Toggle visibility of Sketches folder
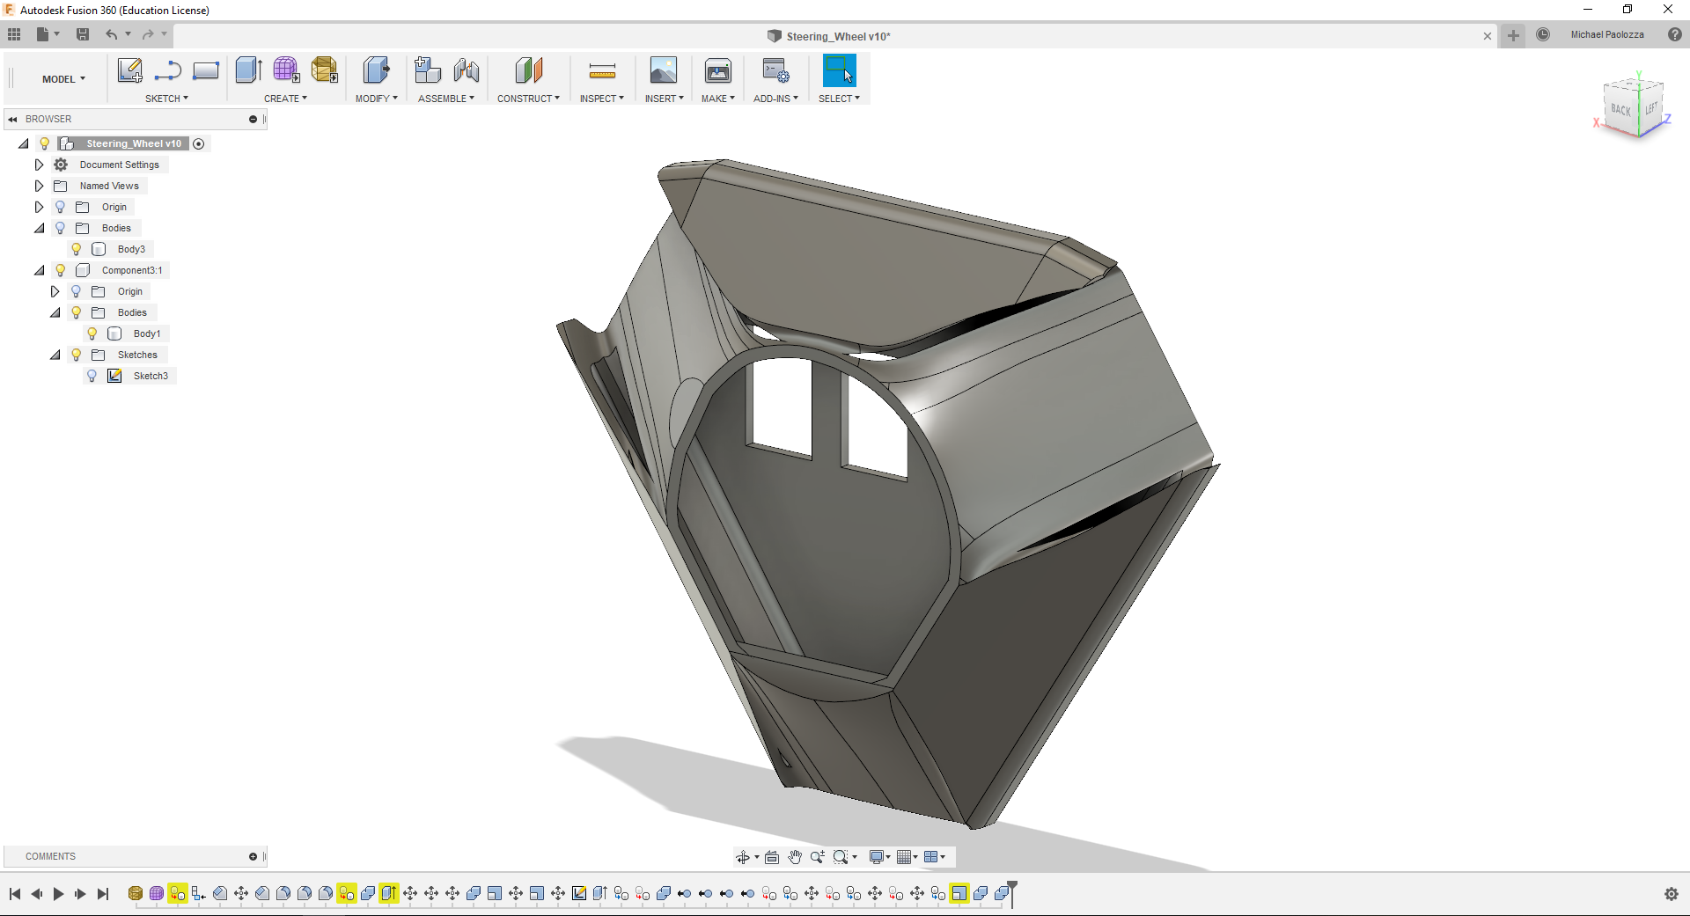Image resolution: width=1690 pixels, height=916 pixels. click(x=77, y=355)
